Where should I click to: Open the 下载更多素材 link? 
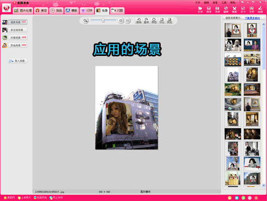click(252, 18)
